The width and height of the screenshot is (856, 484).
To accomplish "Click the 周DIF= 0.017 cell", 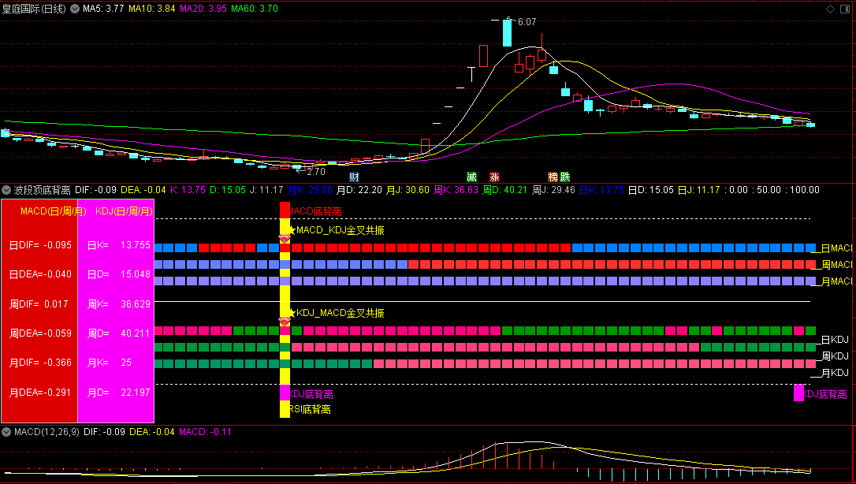I will (38, 304).
